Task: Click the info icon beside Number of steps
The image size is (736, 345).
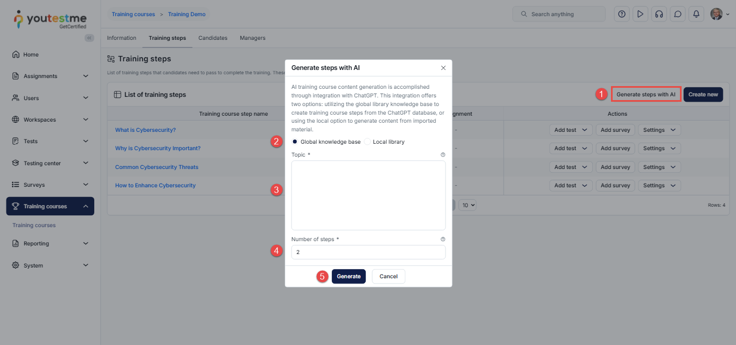Action: coord(443,240)
